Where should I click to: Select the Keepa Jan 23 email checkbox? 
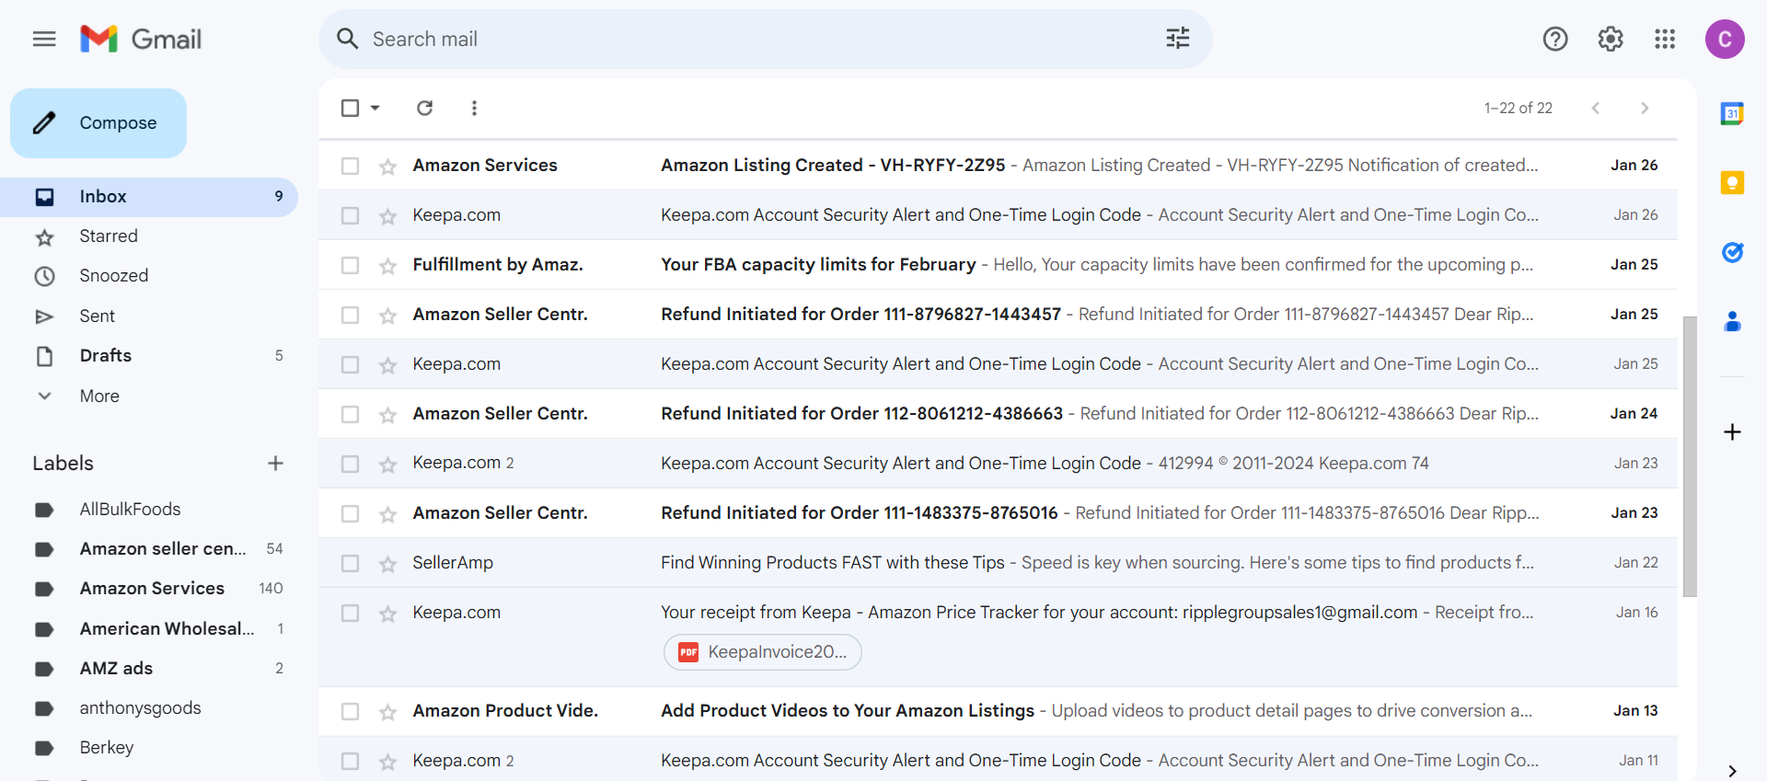(x=350, y=464)
